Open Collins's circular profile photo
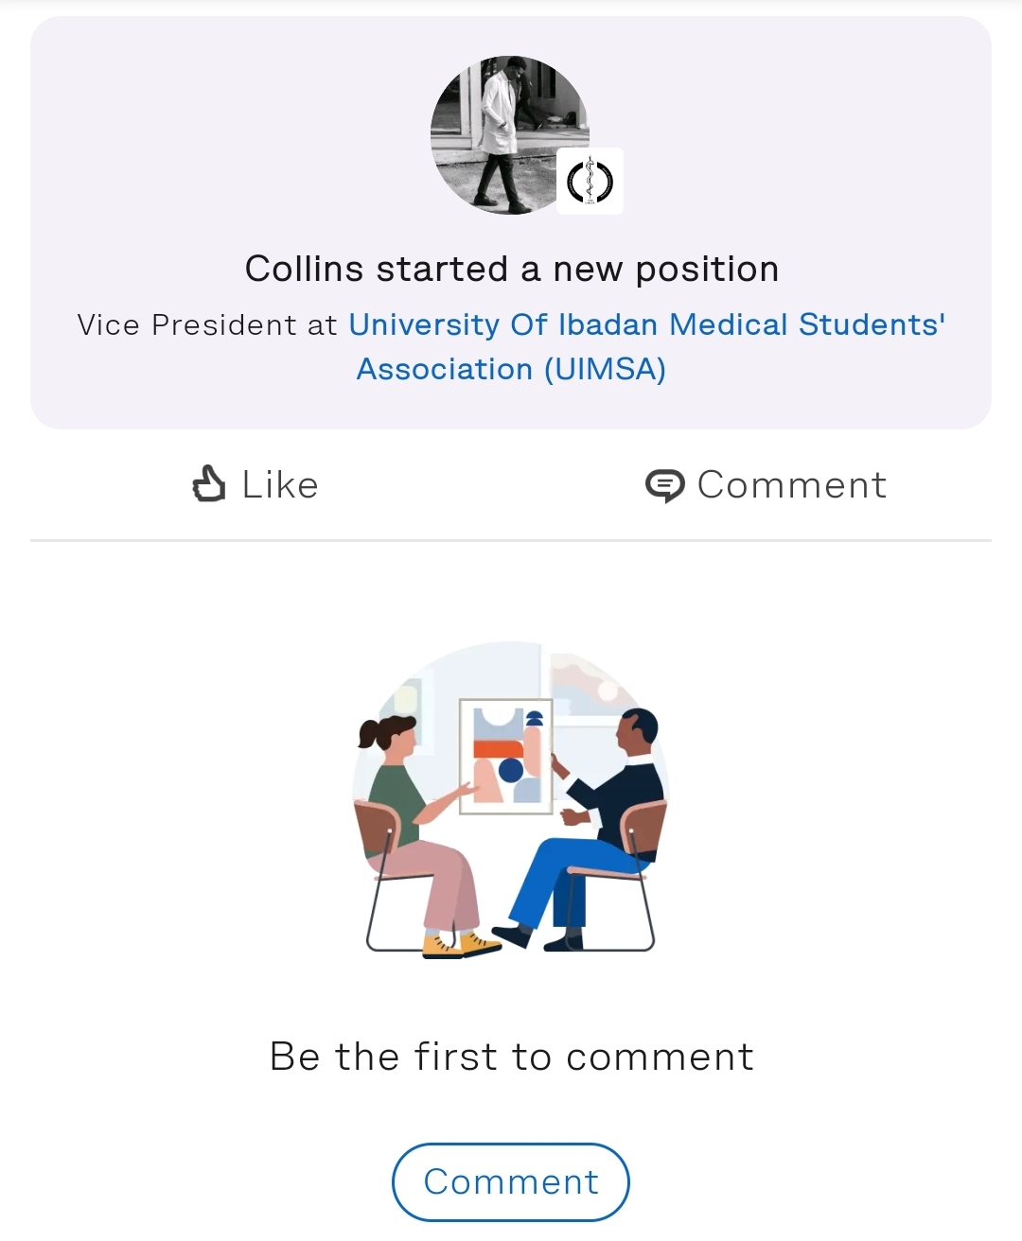 coord(509,134)
